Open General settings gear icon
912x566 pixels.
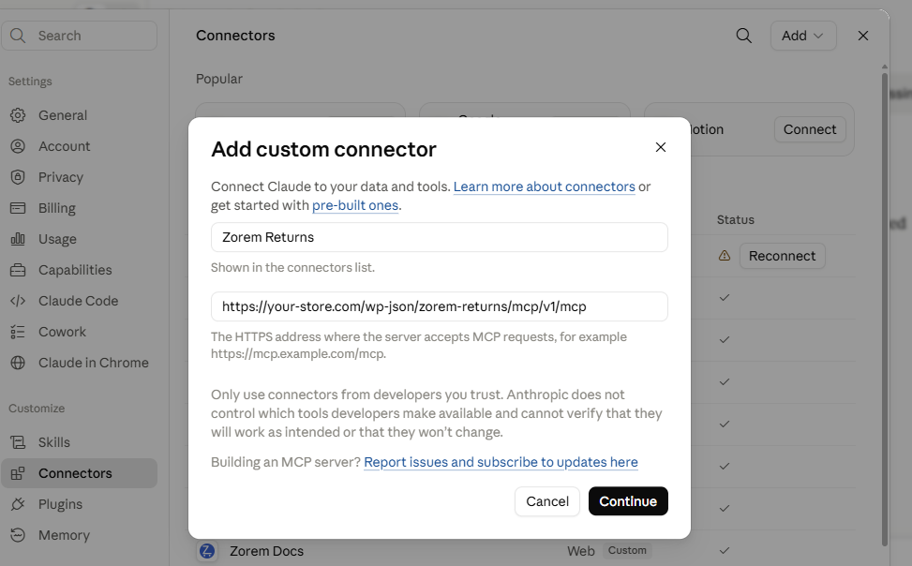pos(18,115)
